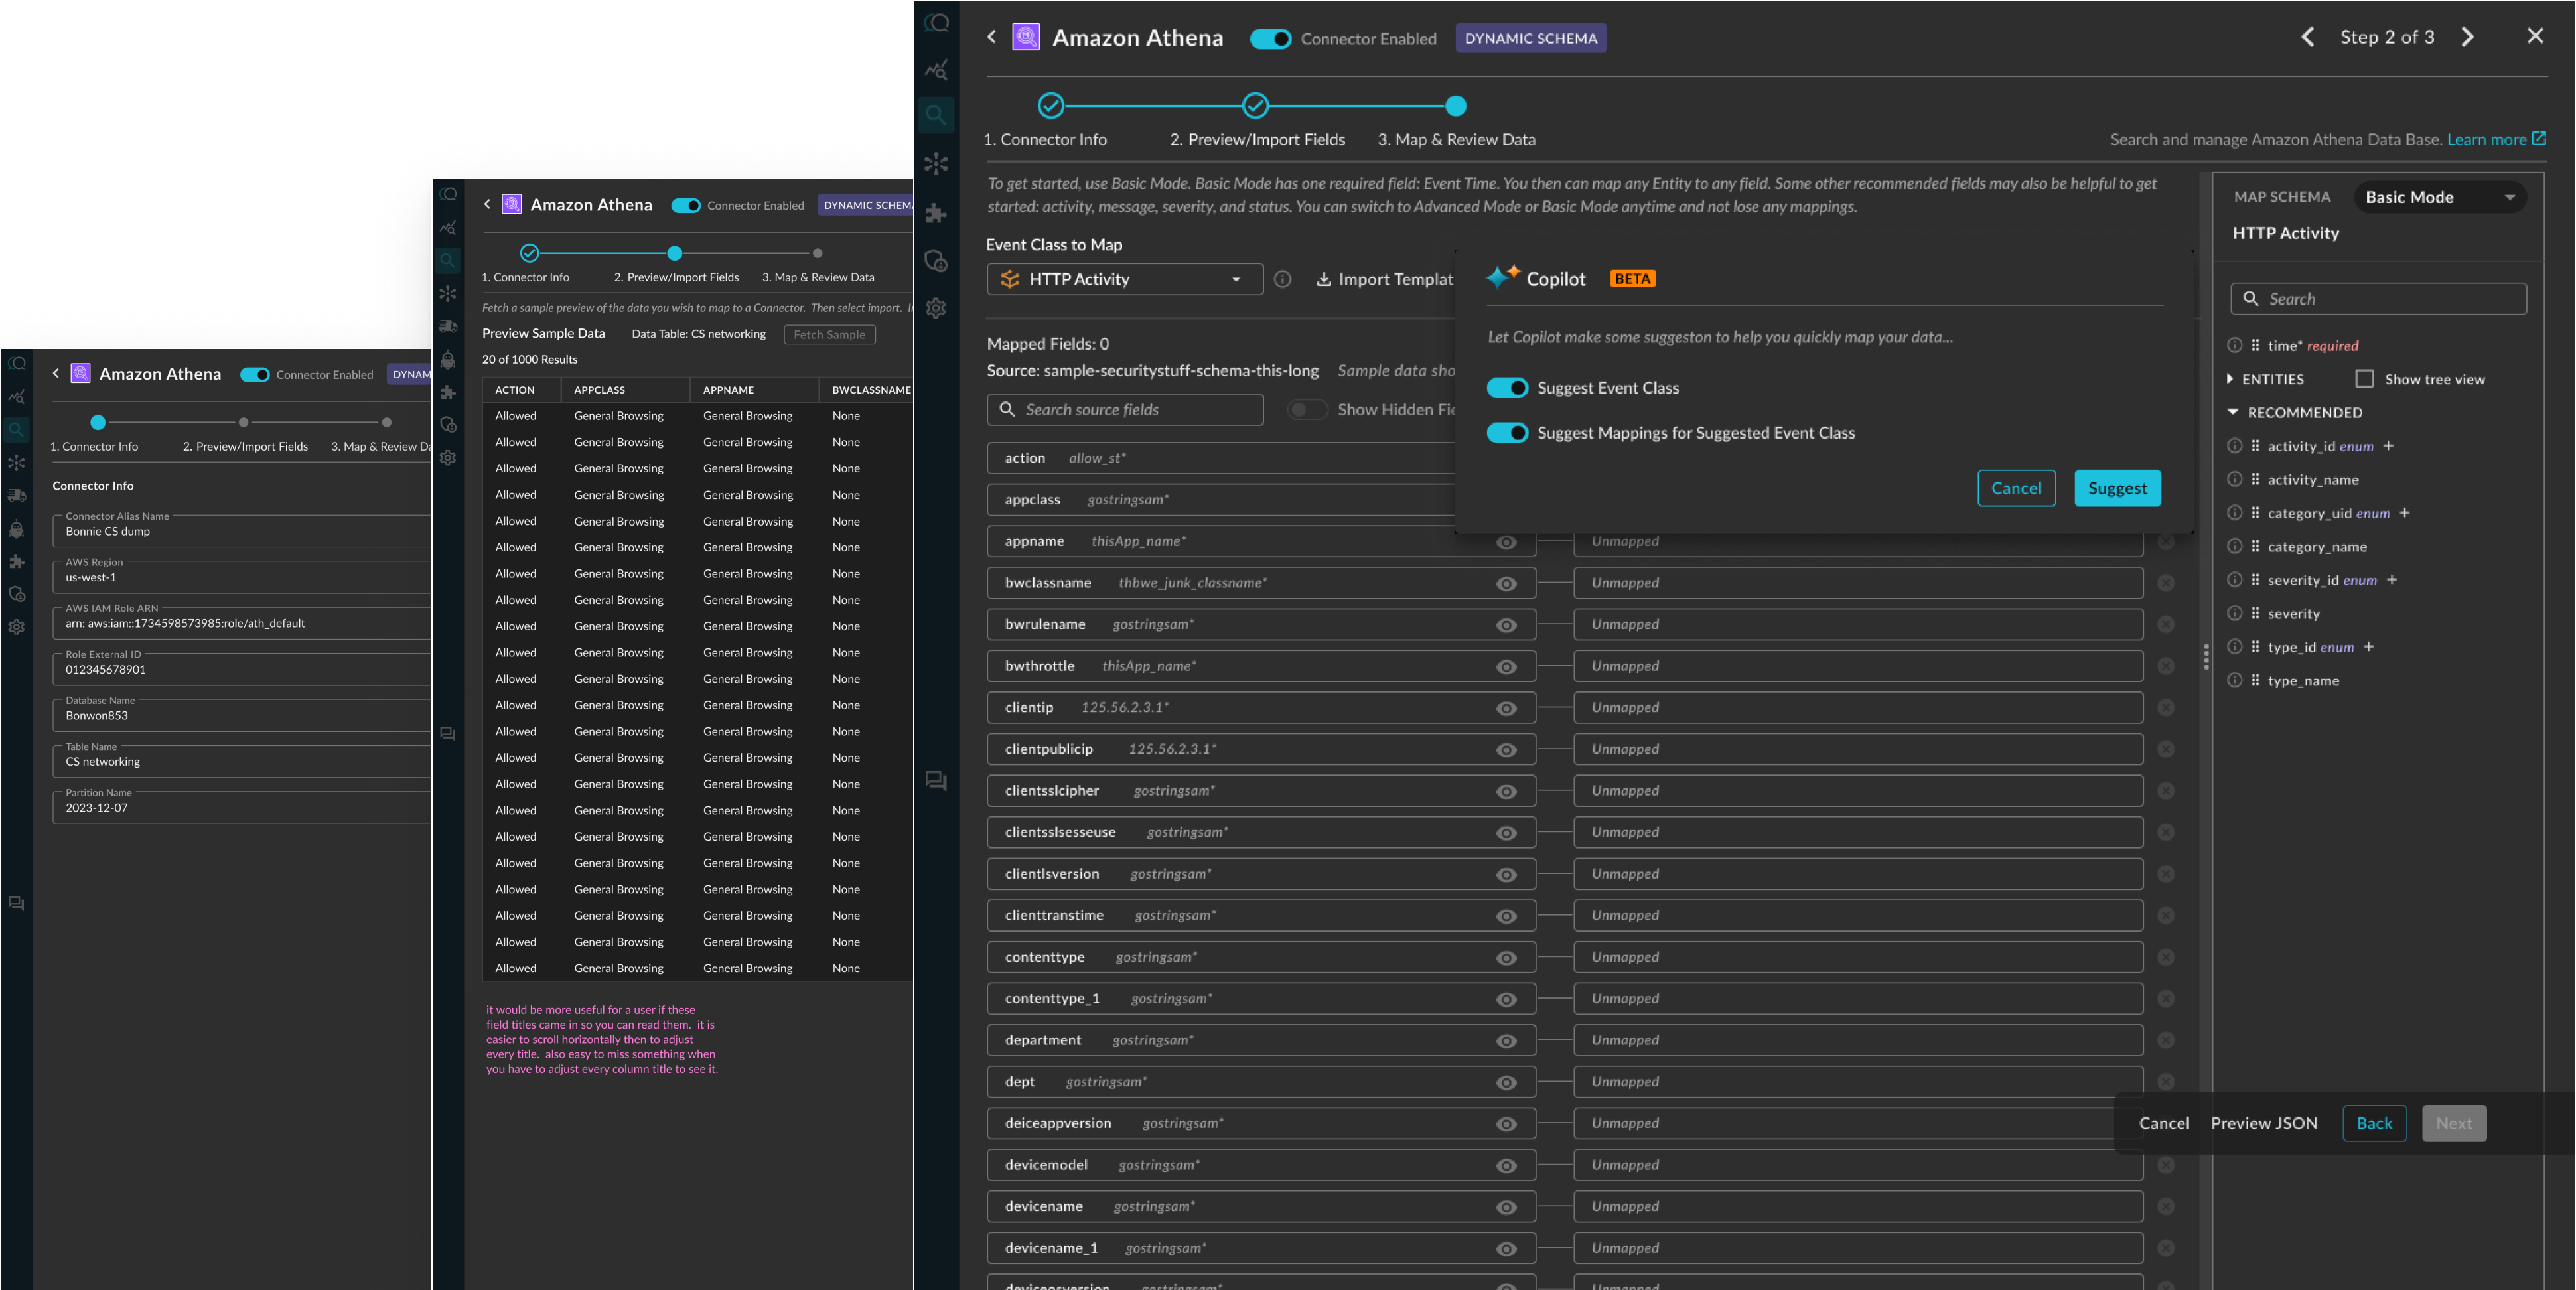Screen dimensions: 2576x1290
Task: Open chat bubbles icon in right window sidebar
Action: click(936, 781)
